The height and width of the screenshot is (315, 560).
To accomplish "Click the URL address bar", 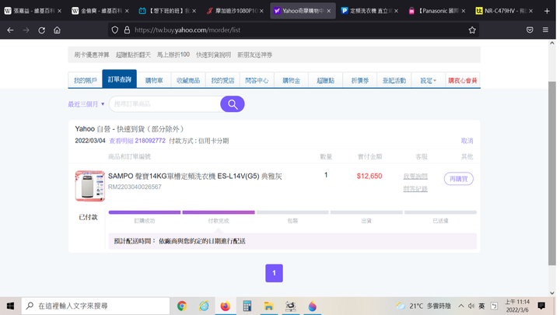I will click(x=293, y=30).
